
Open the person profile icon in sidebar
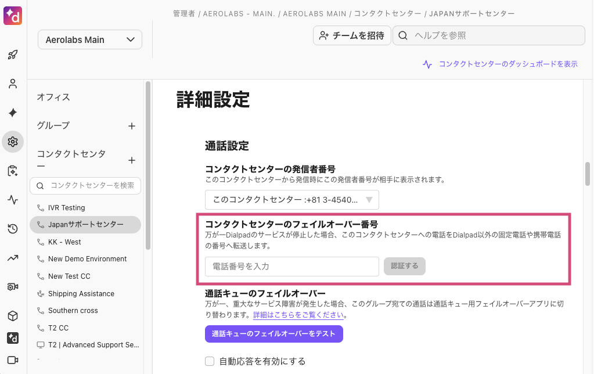pyautogui.click(x=13, y=84)
